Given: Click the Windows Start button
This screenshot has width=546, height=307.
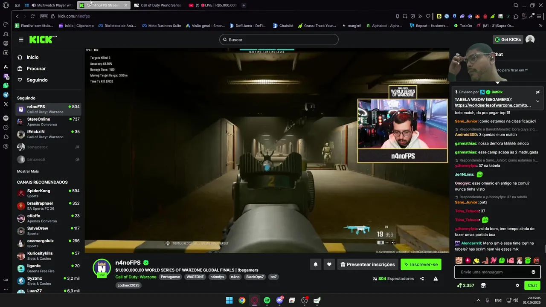Looking at the screenshot, I should (x=229, y=300).
